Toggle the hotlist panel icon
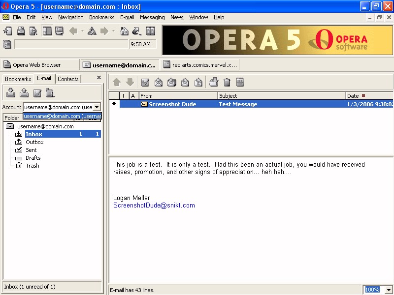The image size is (394, 295). pos(47,31)
